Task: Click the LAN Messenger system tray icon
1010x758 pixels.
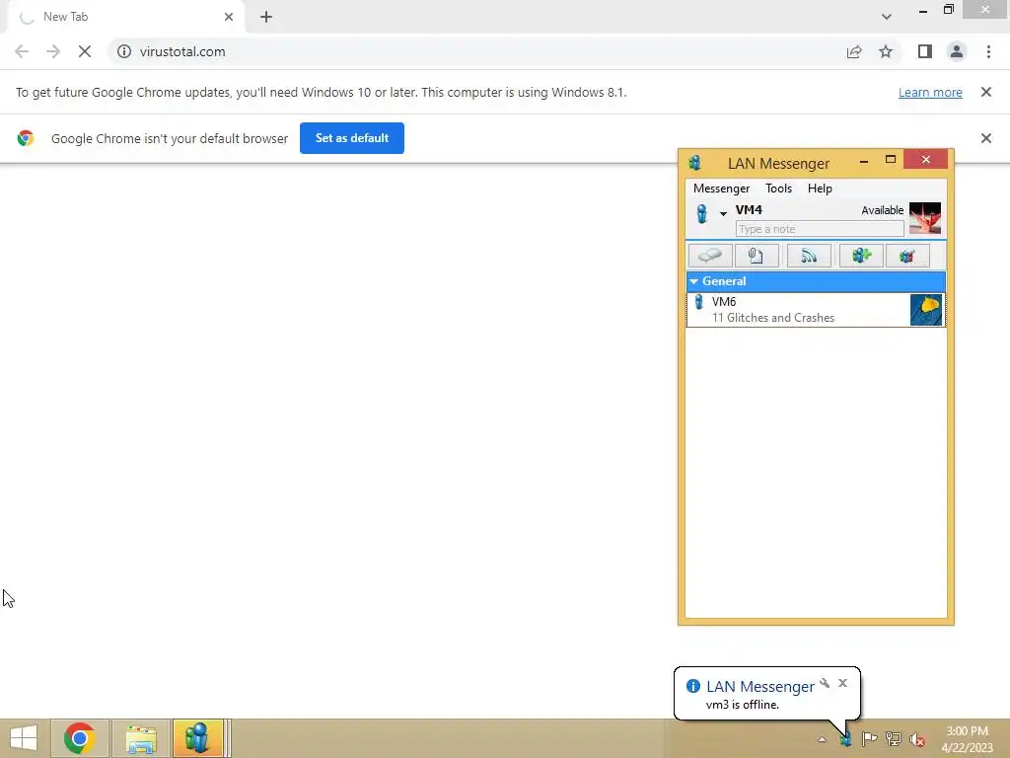Action: [x=845, y=739]
